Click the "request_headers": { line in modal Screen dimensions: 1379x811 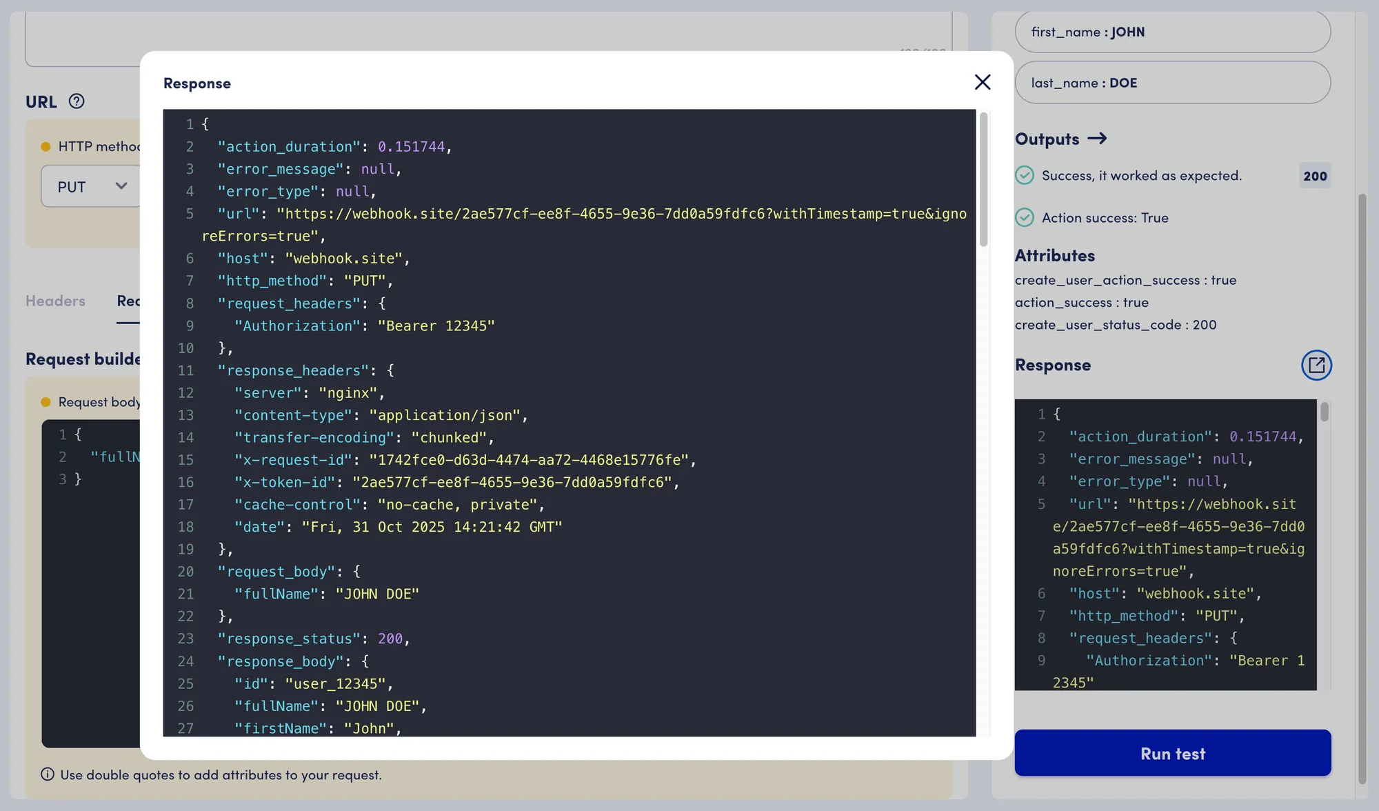coord(301,303)
